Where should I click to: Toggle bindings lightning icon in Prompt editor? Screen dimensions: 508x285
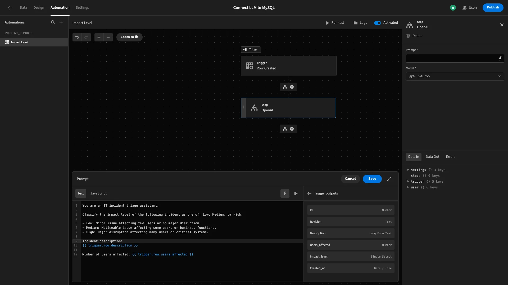[x=285, y=193]
